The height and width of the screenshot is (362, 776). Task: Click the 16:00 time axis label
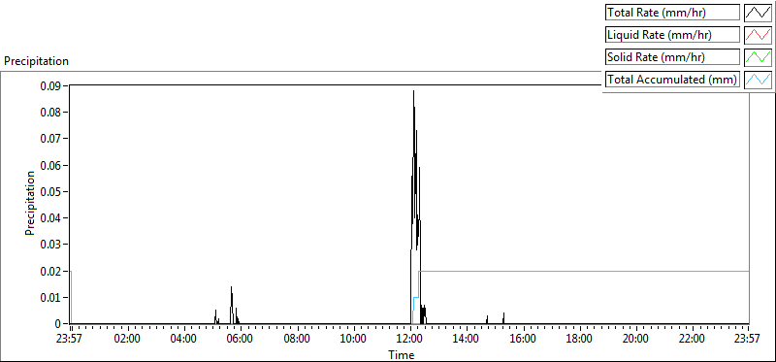[x=523, y=340]
